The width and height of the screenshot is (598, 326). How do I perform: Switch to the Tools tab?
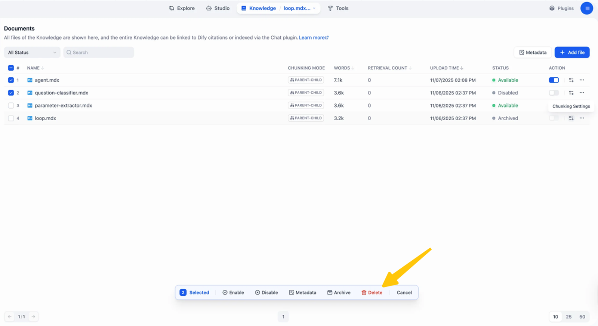pos(338,8)
